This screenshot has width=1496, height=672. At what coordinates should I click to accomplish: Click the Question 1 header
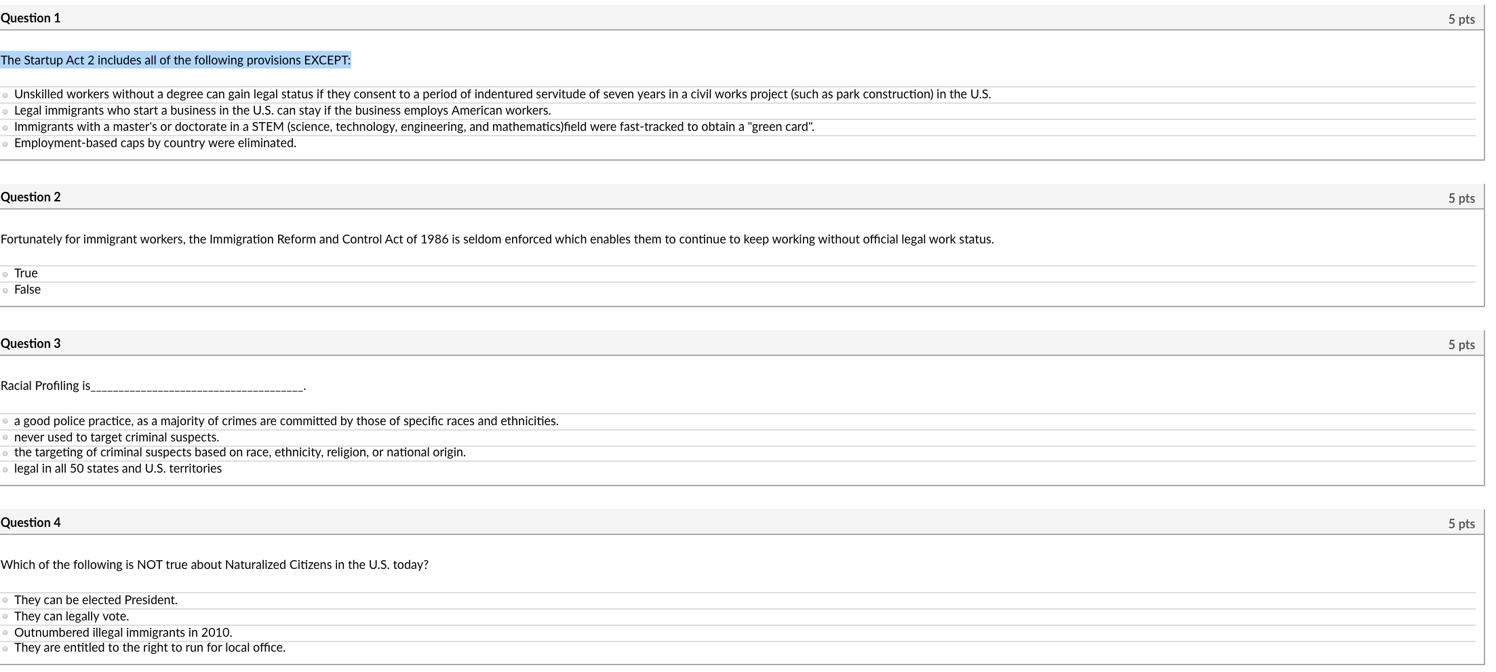click(x=31, y=18)
